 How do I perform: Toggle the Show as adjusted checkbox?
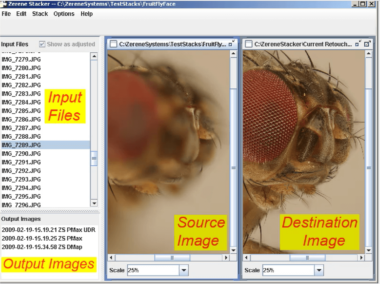click(42, 44)
